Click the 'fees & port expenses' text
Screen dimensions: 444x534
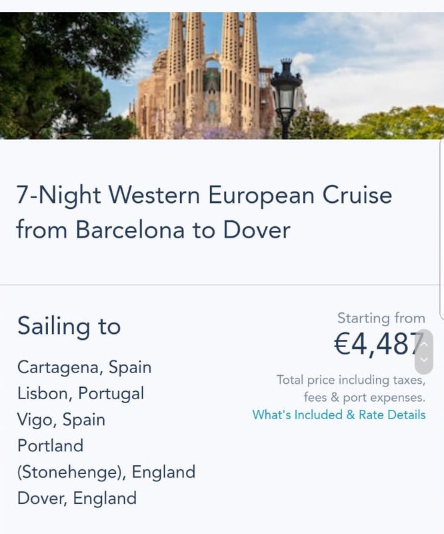click(x=364, y=397)
